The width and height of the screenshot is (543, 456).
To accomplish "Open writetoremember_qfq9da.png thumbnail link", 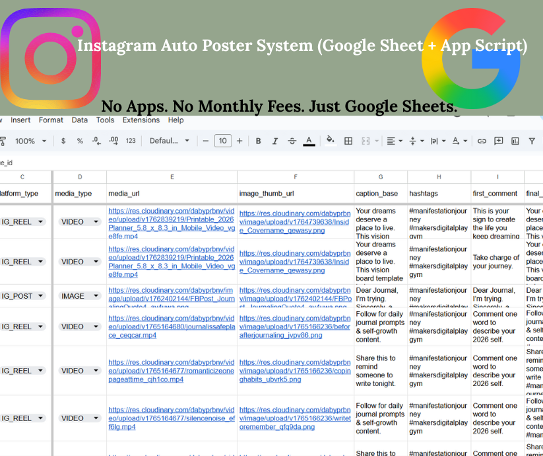I will pos(295,418).
